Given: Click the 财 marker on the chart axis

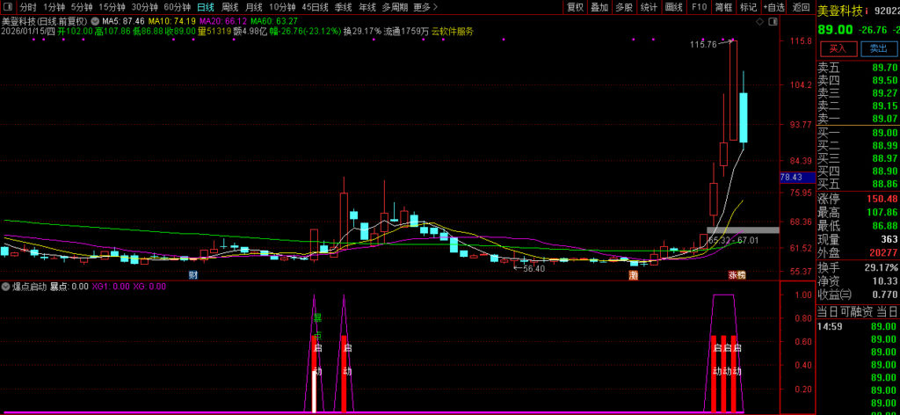Looking at the screenshot, I should (x=192, y=275).
